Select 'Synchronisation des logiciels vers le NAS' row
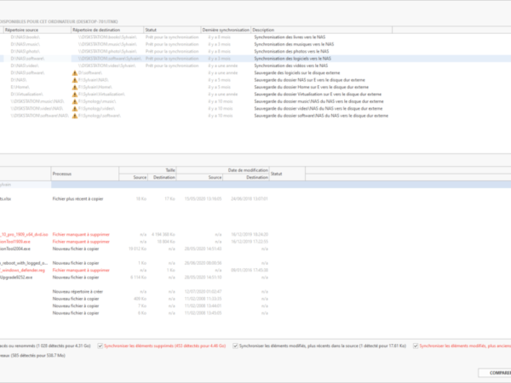 (290, 58)
